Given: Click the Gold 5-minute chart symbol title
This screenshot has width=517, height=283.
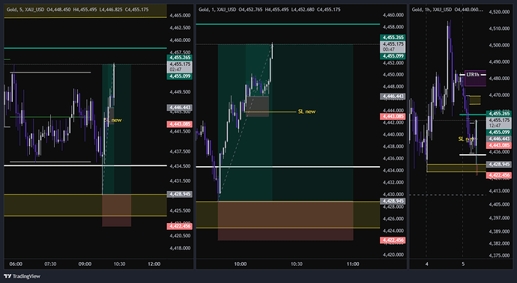Looking at the screenshot, I should pyautogui.click(x=25, y=10).
